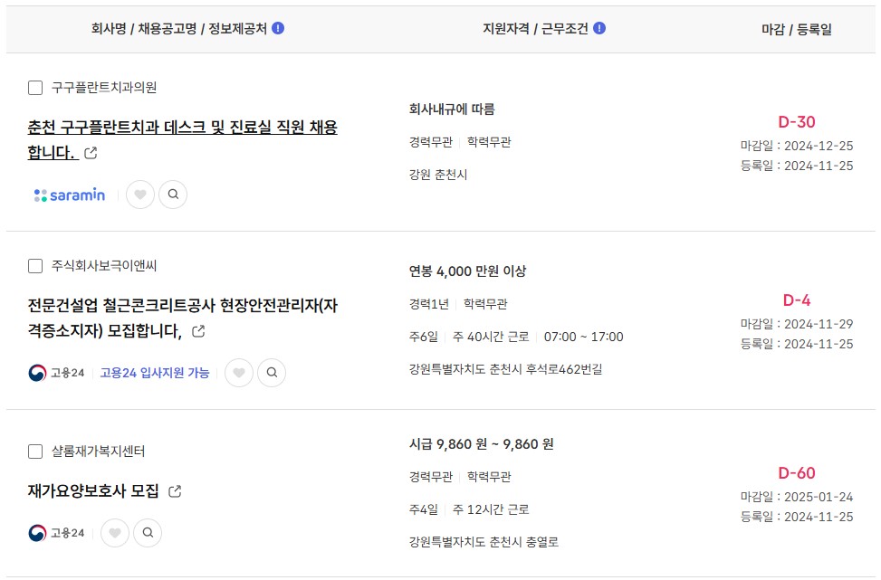This screenshot has width=881, height=580.
Task: Click external link icon after 합니다.
Action: tap(91, 153)
